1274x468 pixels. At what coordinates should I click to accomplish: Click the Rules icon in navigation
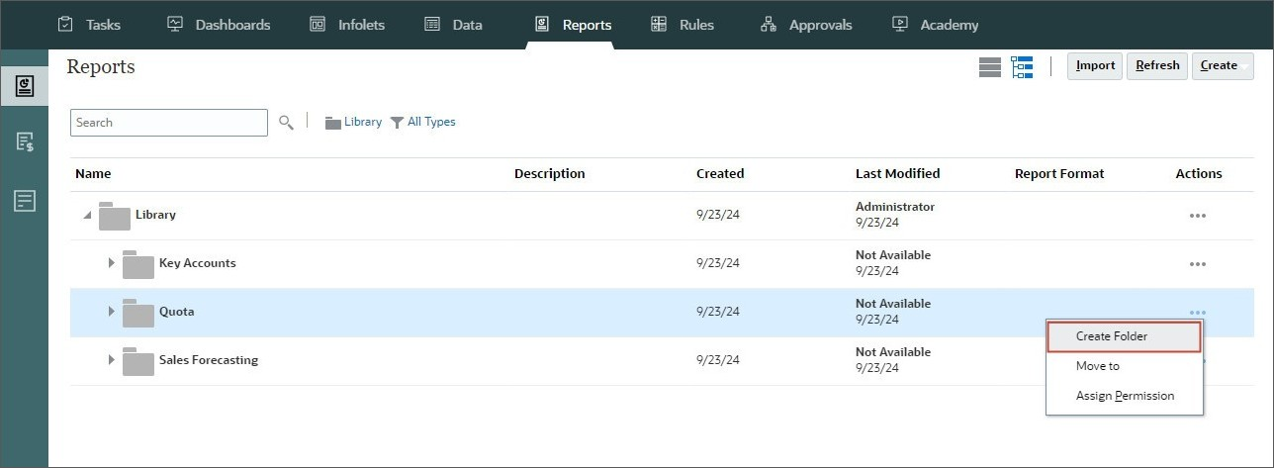pos(659,24)
